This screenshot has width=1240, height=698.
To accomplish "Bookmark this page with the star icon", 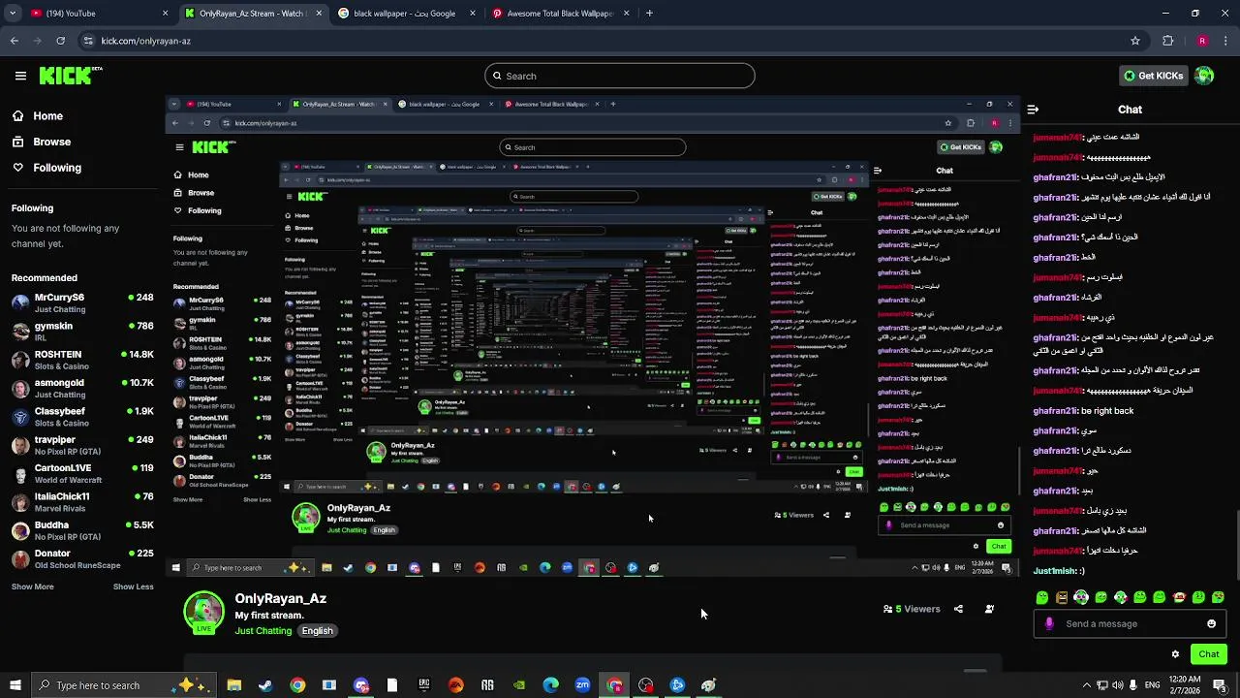I will 1134,41.
